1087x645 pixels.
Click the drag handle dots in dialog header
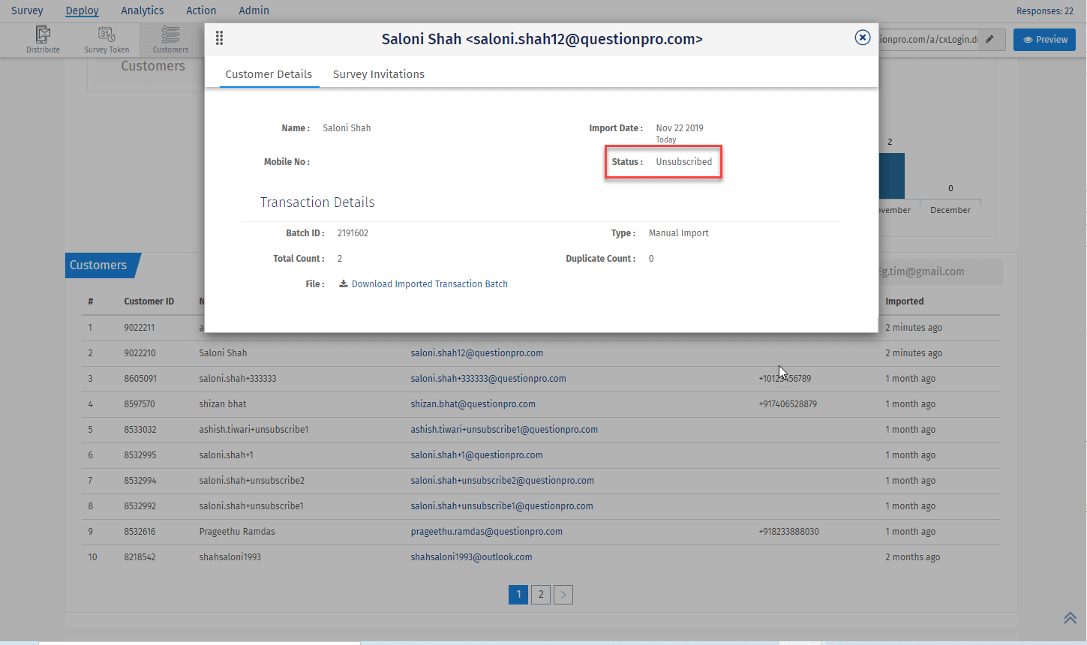(x=220, y=38)
